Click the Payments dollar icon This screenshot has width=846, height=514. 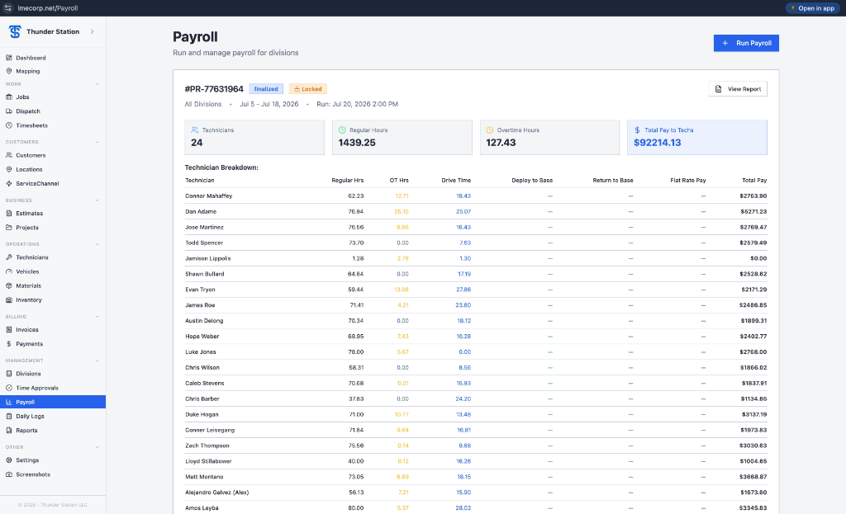(8, 344)
